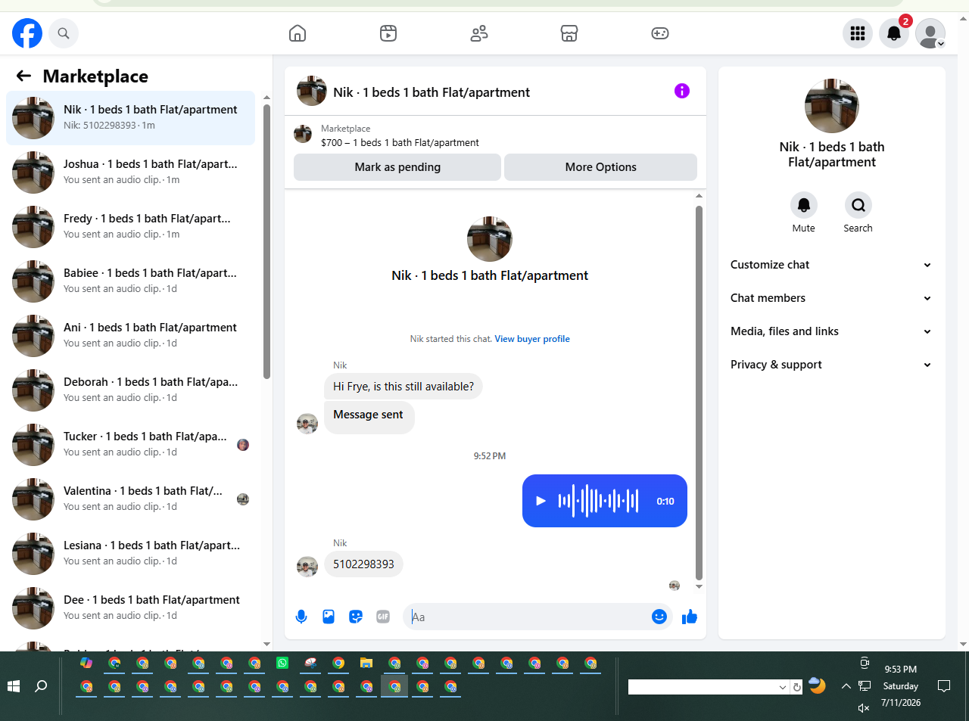
Task: Open the taskbar address bar dropdown arrow
Action: 783,687
